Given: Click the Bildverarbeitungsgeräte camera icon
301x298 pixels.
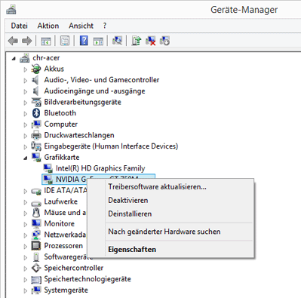Looking at the screenshot, I should coord(36,102).
